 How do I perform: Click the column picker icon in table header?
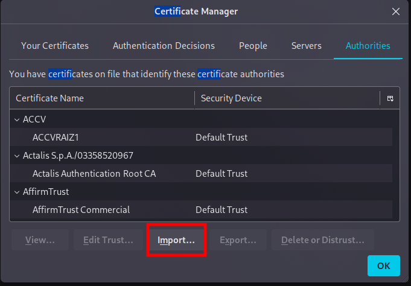point(390,98)
